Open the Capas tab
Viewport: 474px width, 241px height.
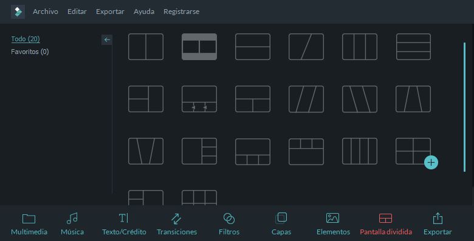click(281, 224)
